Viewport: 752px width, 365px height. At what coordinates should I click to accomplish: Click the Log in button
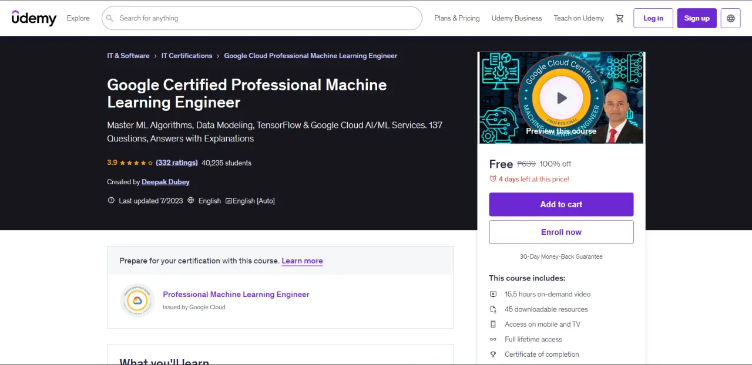click(653, 18)
